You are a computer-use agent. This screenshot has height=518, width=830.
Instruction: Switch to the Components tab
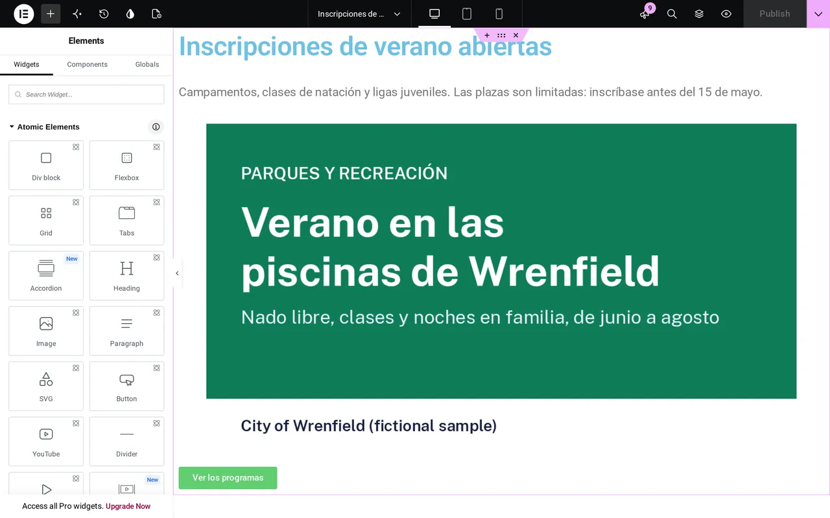[88, 65]
